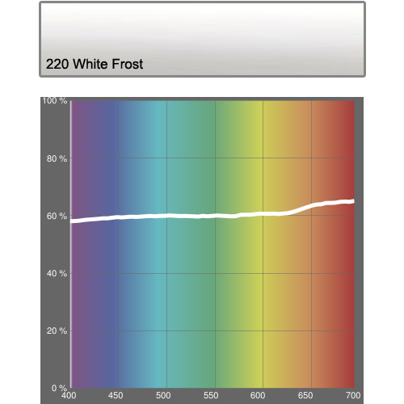Click the 600 wavelength label
The height and width of the screenshot is (404, 404).
coord(258,395)
